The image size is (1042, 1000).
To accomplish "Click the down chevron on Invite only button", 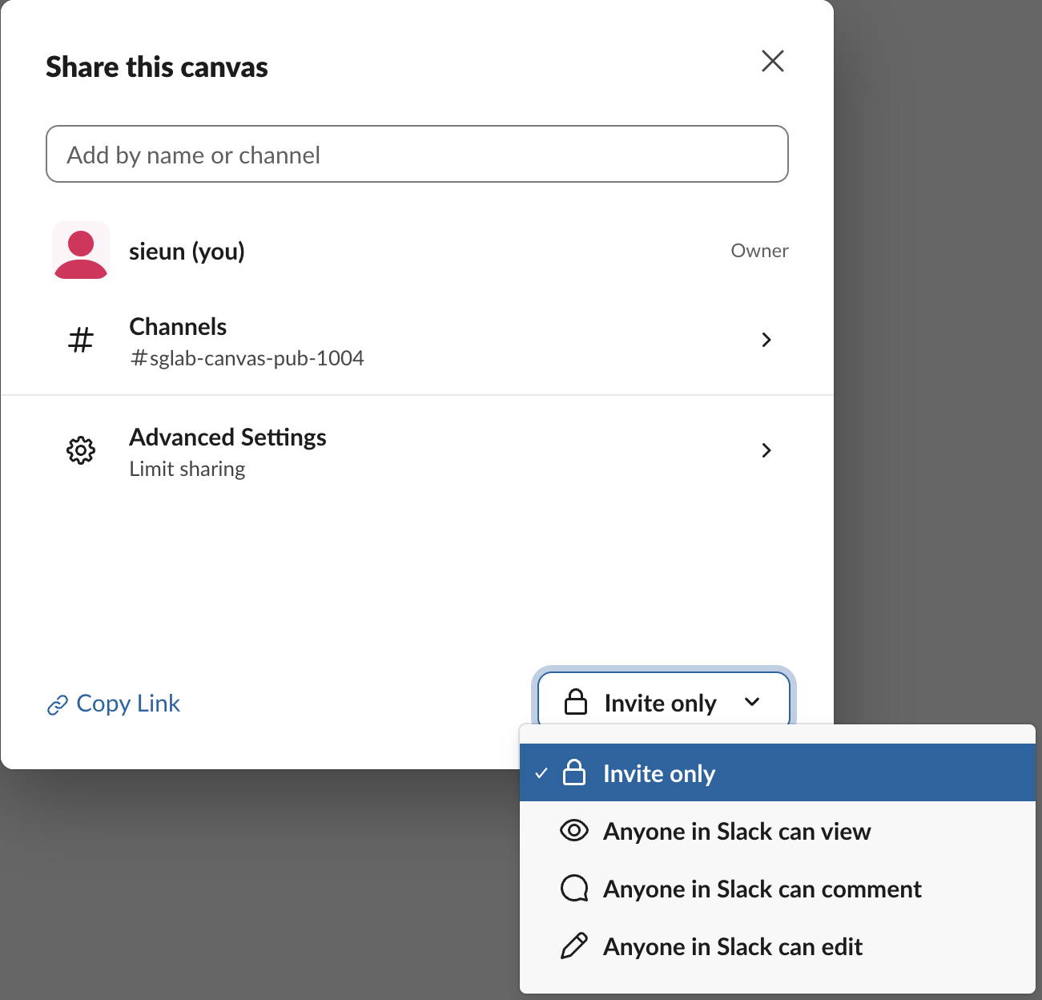I will click(752, 702).
